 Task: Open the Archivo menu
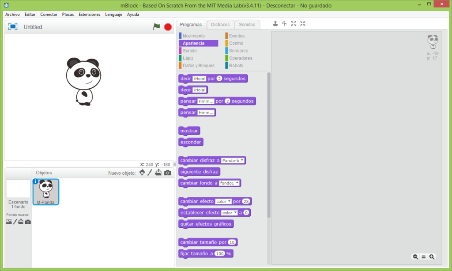12,14
